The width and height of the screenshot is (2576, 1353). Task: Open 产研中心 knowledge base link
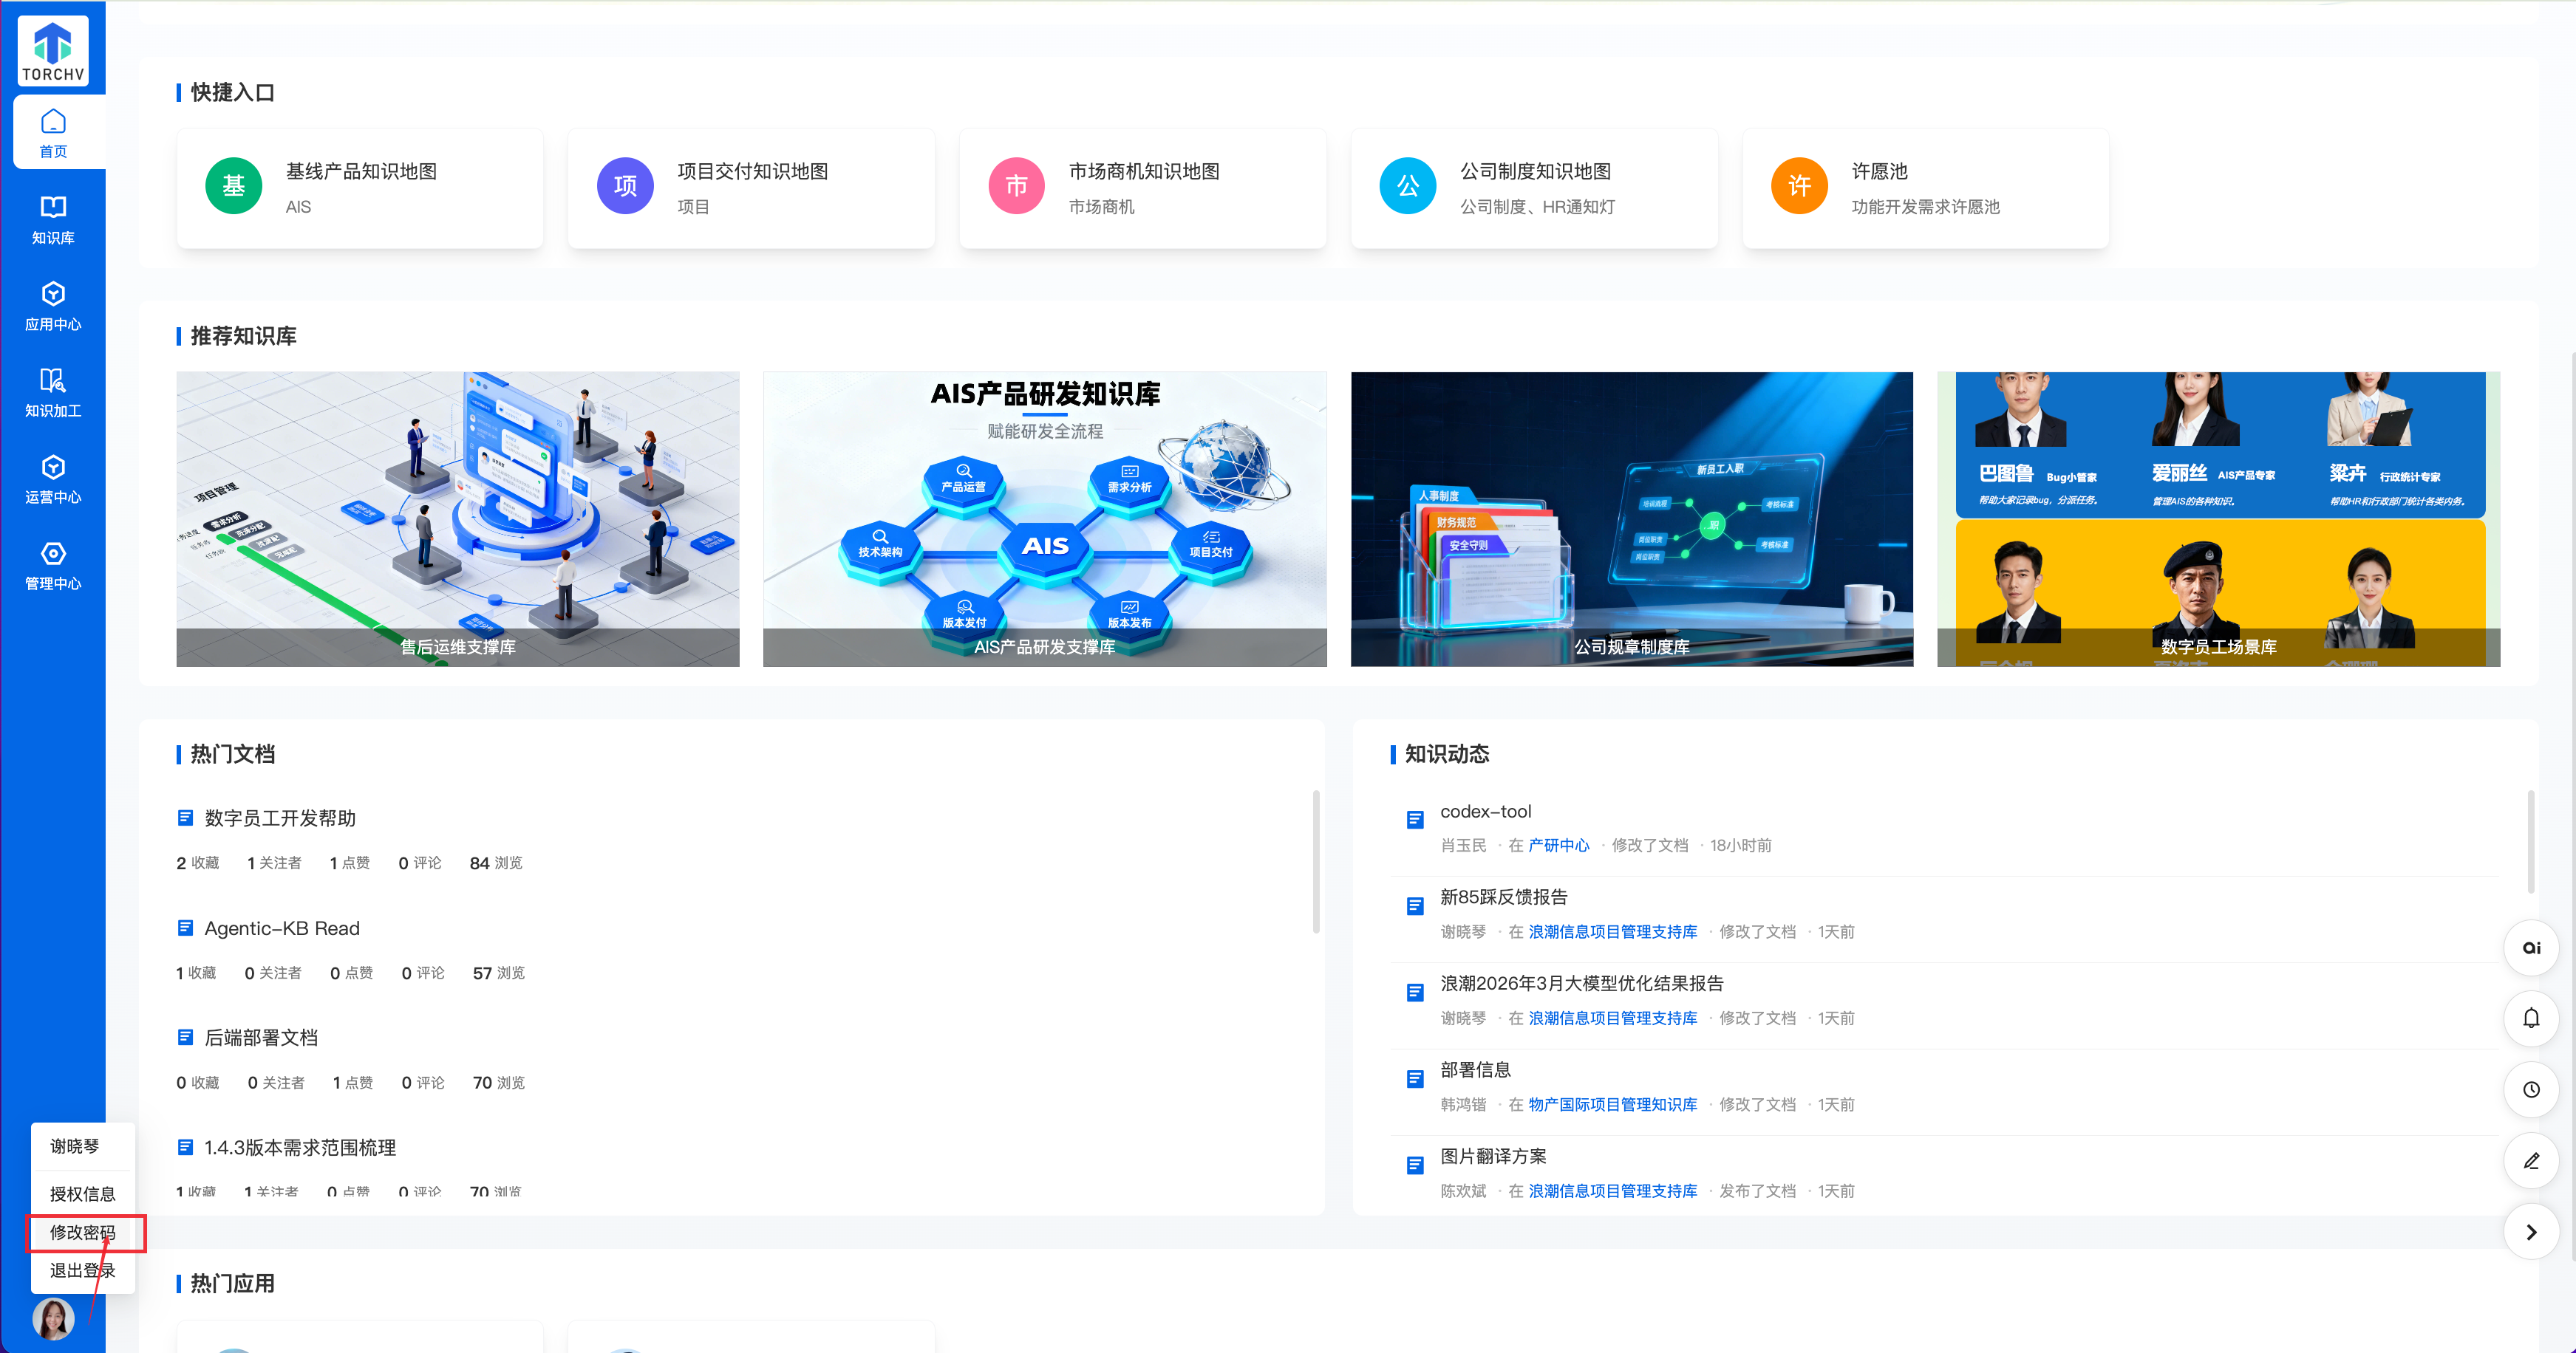(1558, 846)
